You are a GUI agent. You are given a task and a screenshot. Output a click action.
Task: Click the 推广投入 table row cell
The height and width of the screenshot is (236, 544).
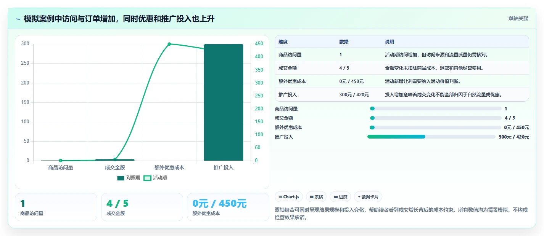pos(288,95)
